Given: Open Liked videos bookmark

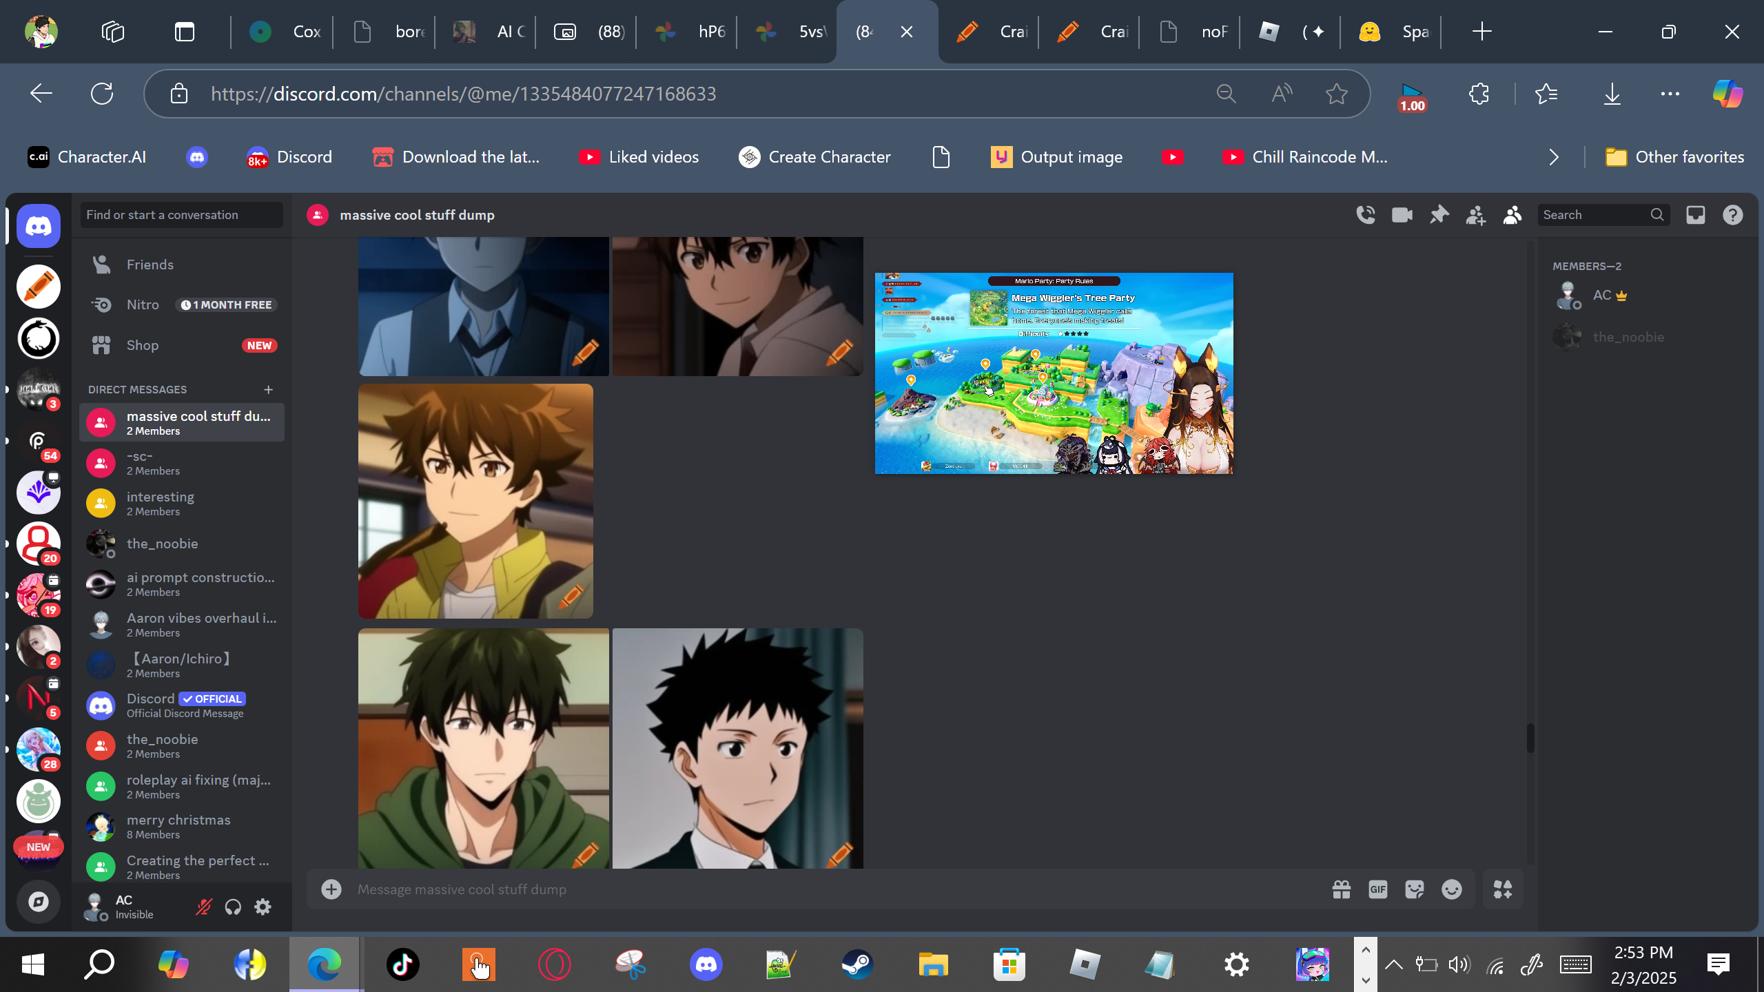Looking at the screenshot, I should pyautogui.click(x=639, y=157).
